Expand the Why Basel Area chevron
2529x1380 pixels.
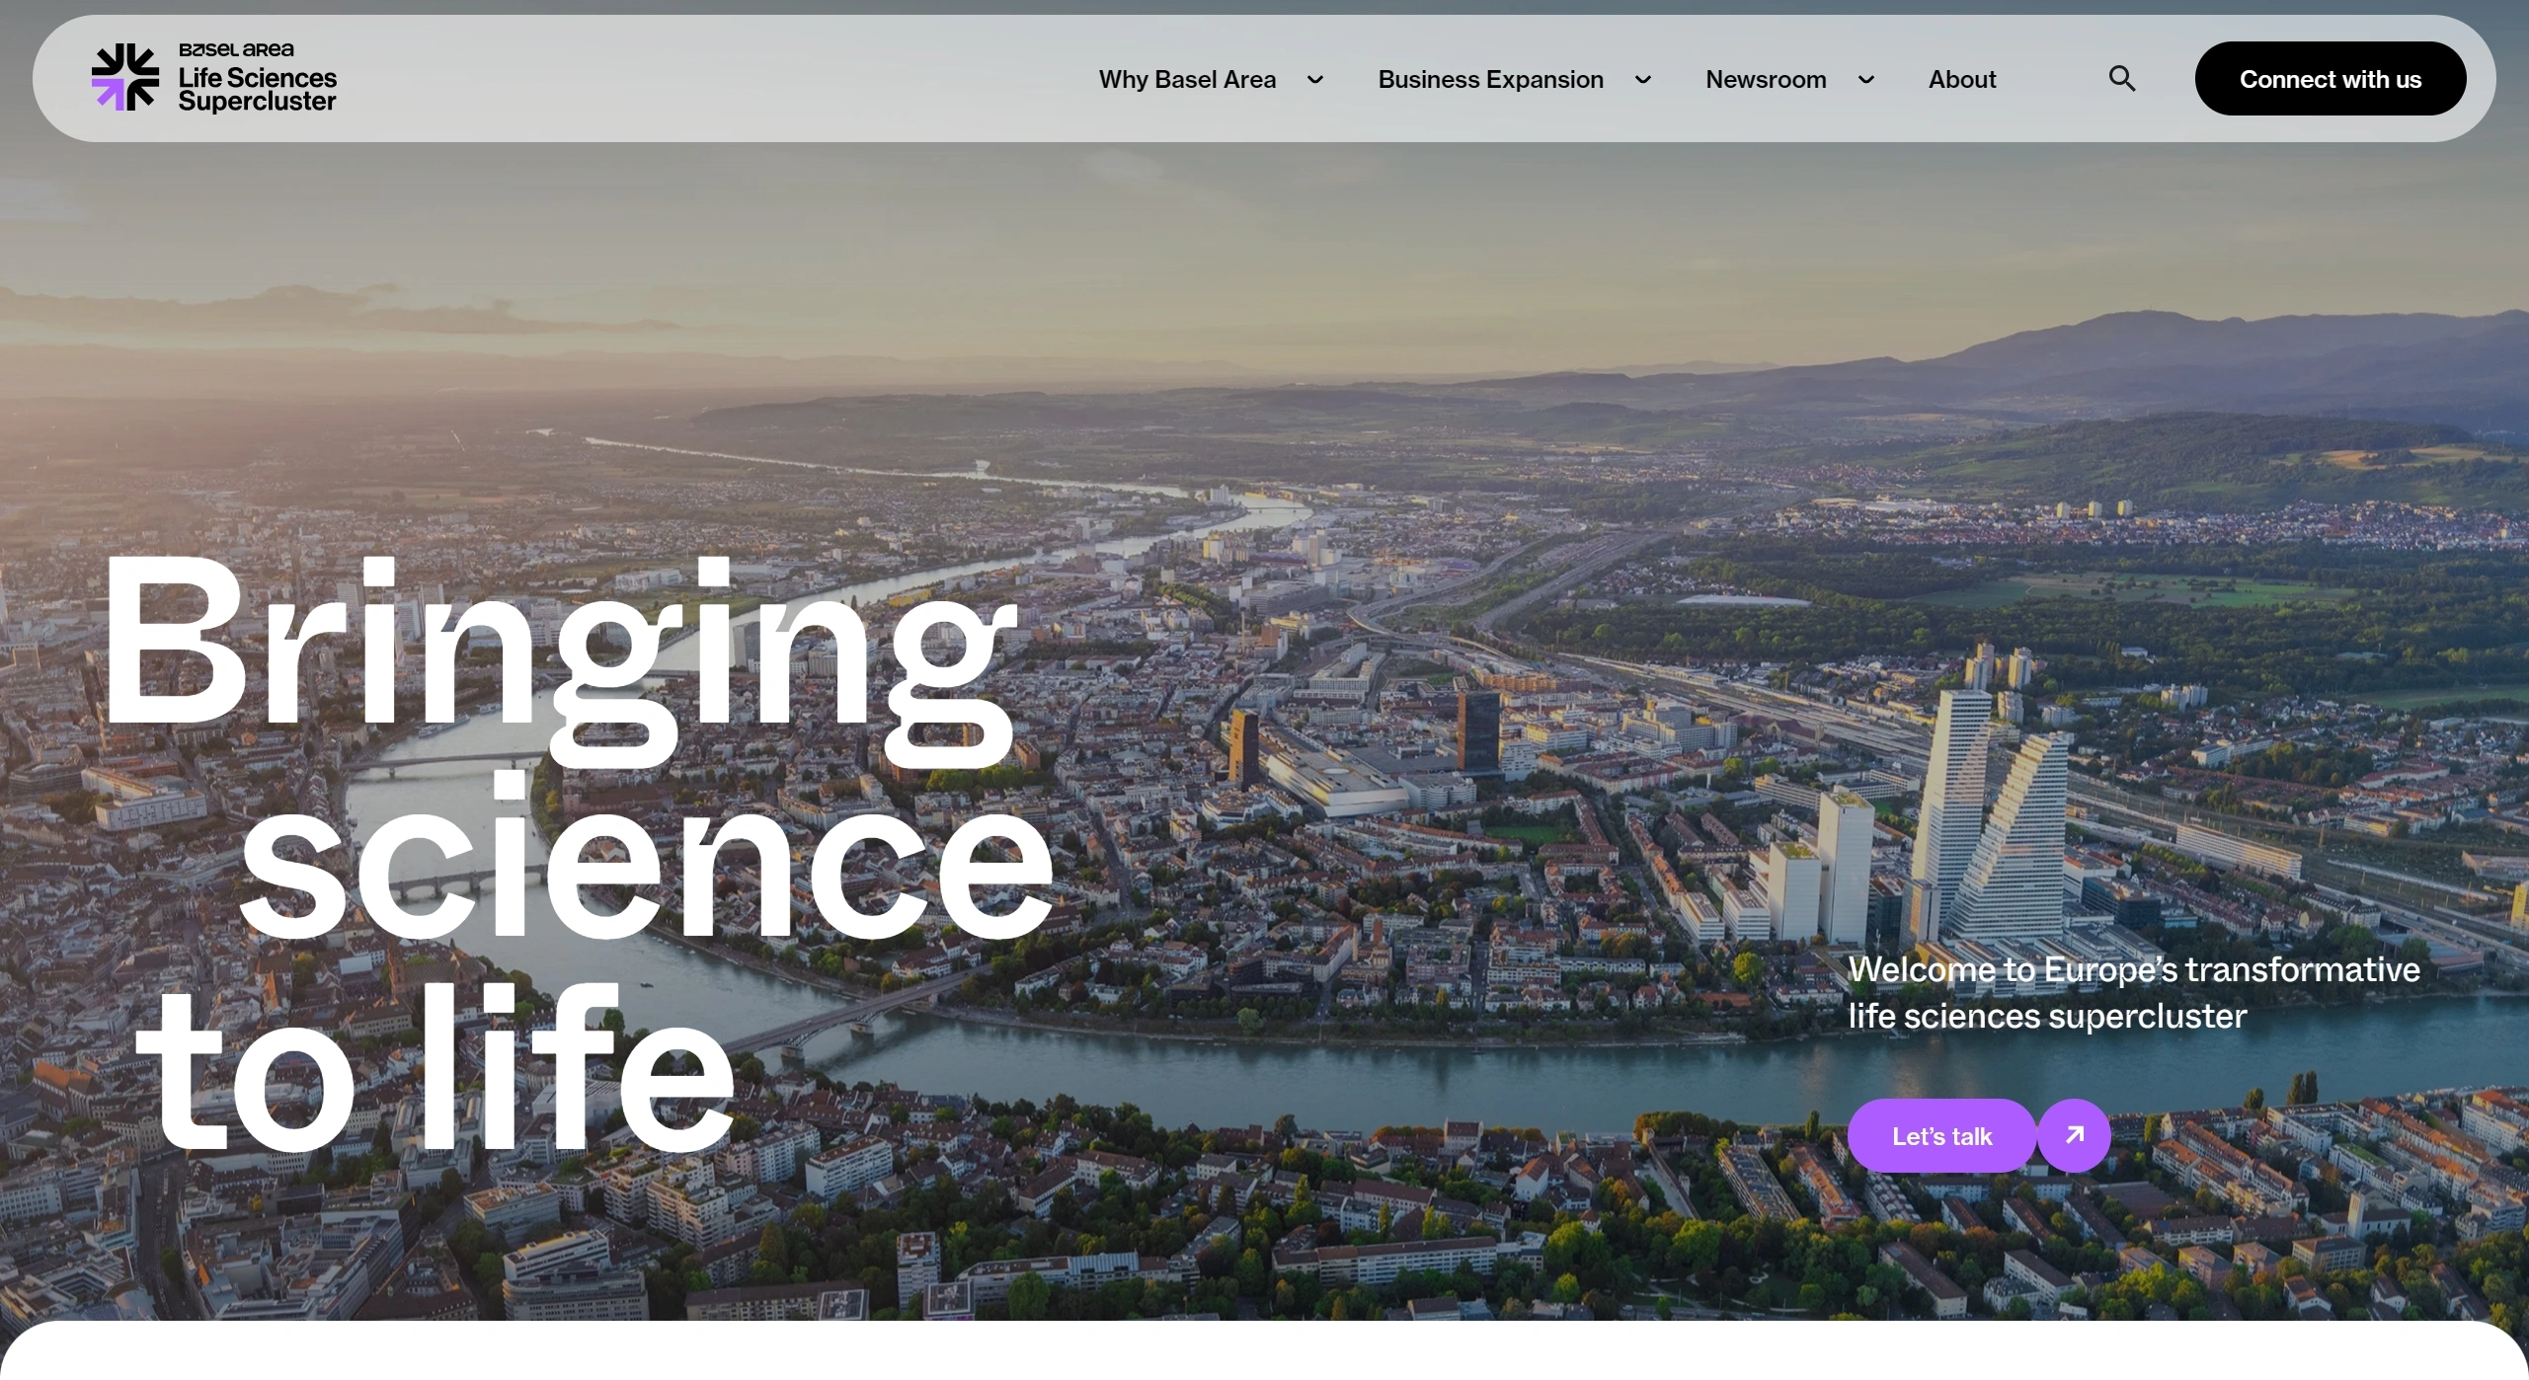coord(1315,80)
